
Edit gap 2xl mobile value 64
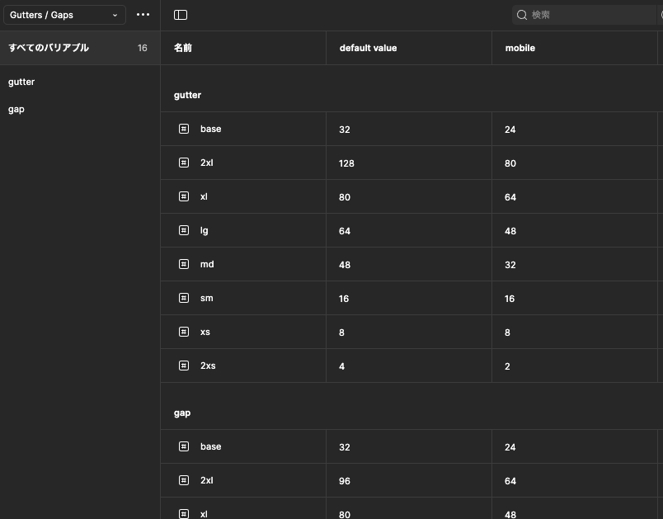[510, 481]
